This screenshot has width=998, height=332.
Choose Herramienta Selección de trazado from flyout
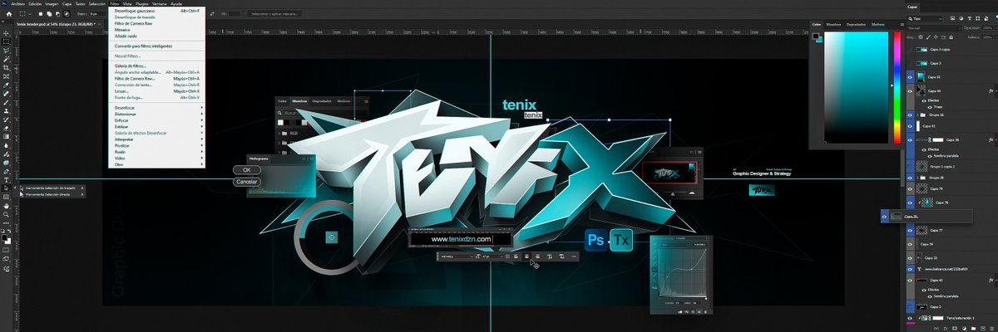pos(53,188)
